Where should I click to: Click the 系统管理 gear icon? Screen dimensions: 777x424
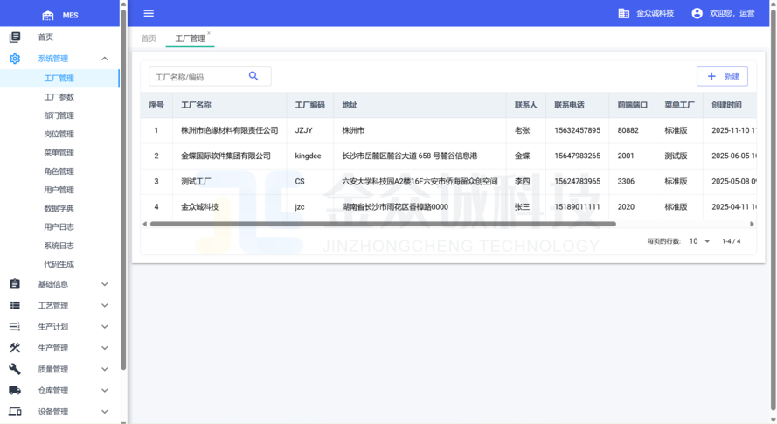coord(15,59)
